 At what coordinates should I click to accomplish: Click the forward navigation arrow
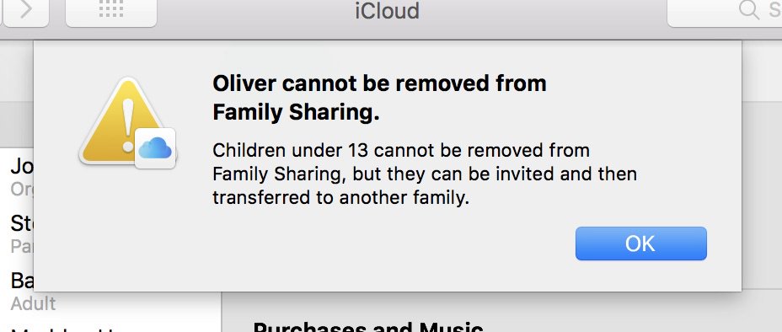(x=25, y=11)
